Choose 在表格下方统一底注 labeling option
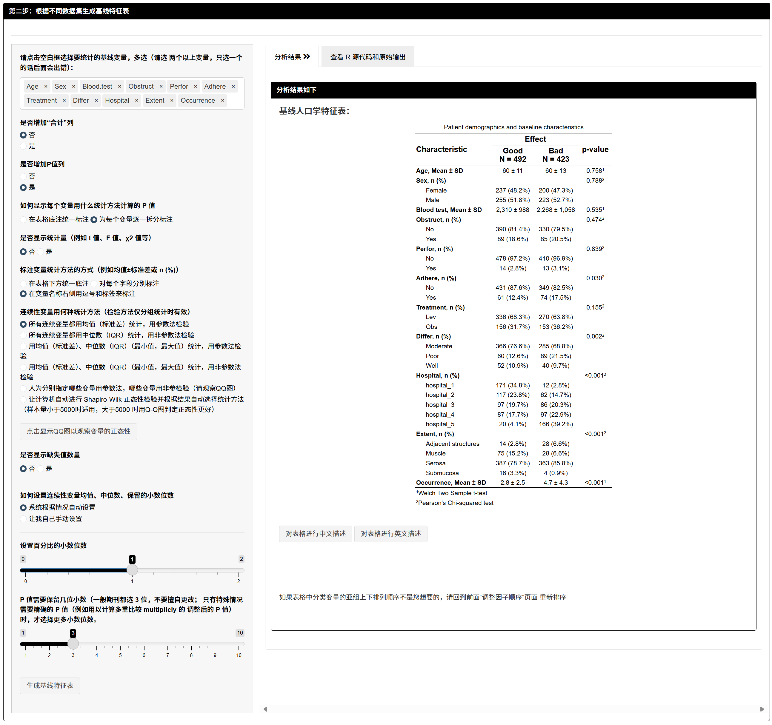The width and height of the screenshot is (772, 725). (23, 284)
